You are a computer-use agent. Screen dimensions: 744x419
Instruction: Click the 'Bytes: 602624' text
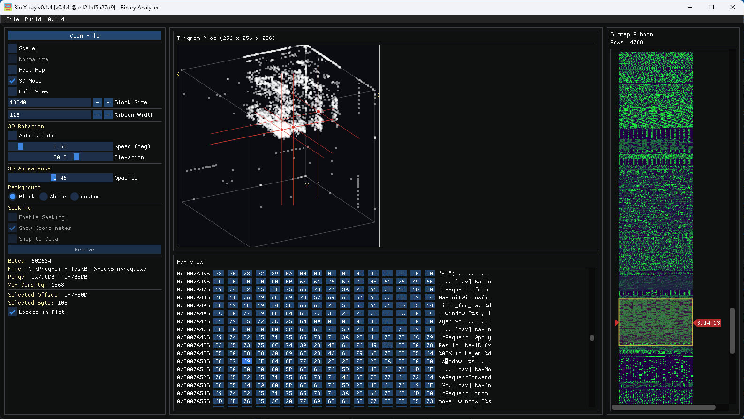pos(30,261)
